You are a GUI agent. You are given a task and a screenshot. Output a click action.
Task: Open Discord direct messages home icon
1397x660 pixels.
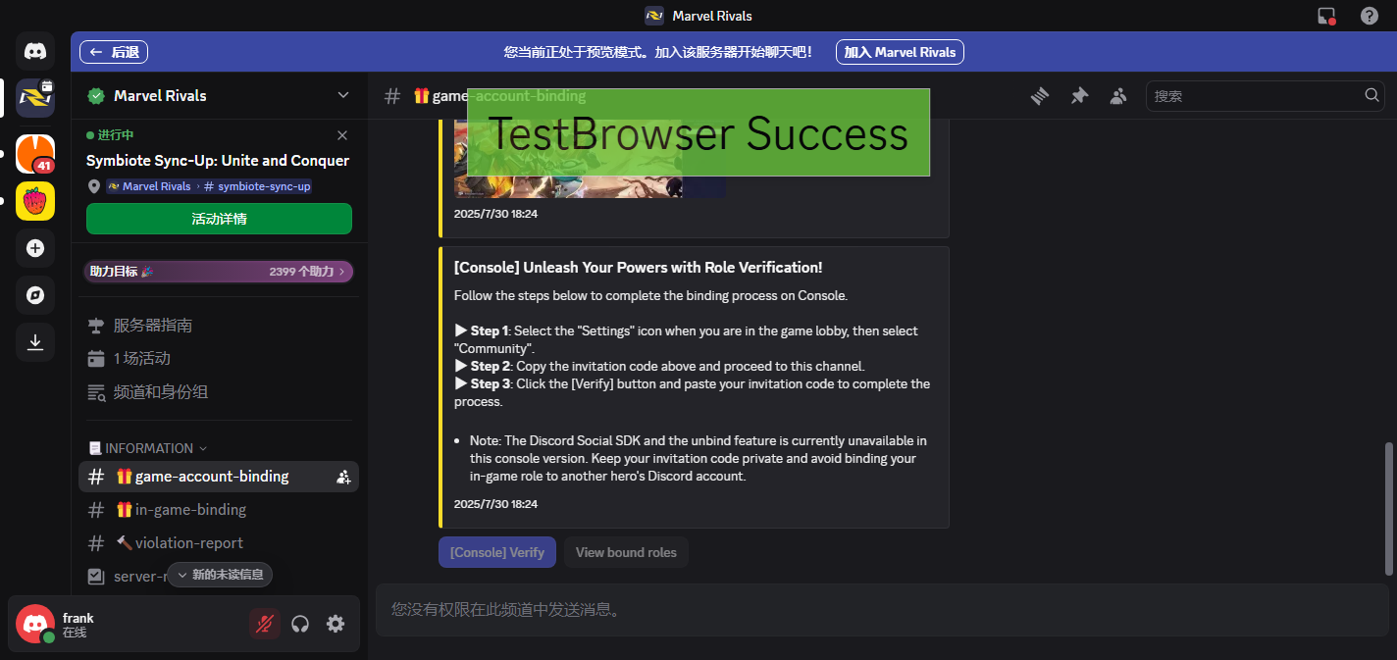[x=35, y=50]
